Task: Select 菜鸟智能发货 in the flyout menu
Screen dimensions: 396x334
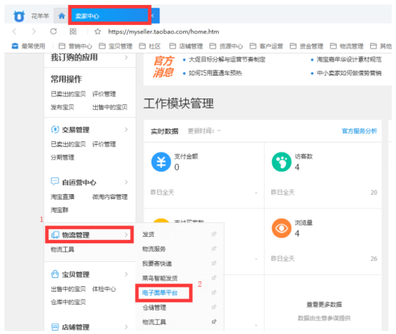Action: pos(160,278)
